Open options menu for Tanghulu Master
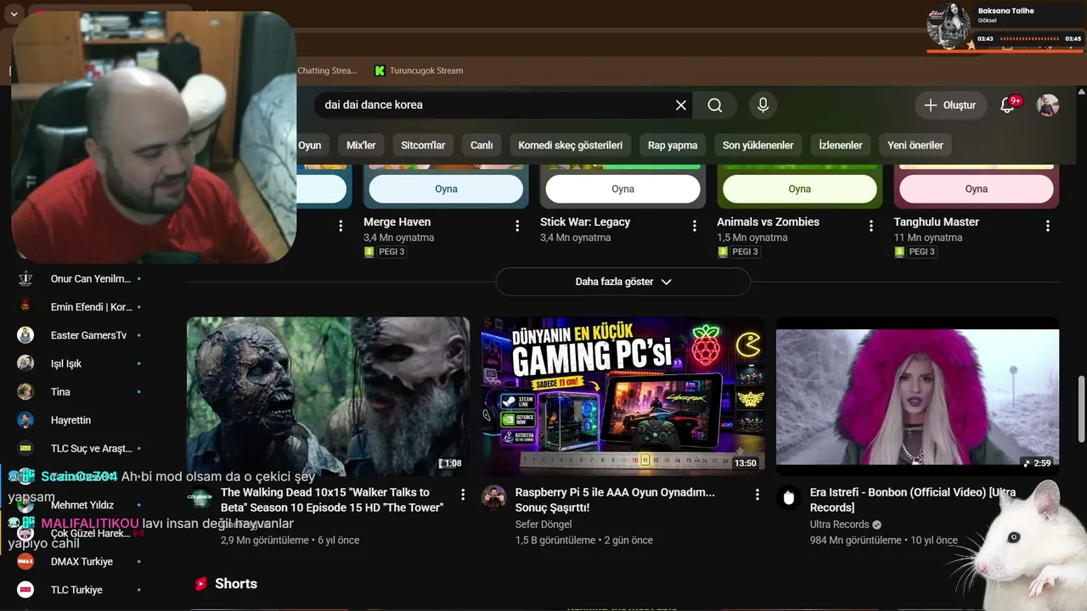The width and height of the screenshot is (1087, 611). [x=1048, y=226]
